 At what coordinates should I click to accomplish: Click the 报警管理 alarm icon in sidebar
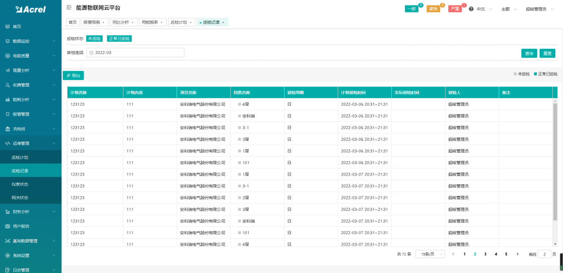pos(7,114)
